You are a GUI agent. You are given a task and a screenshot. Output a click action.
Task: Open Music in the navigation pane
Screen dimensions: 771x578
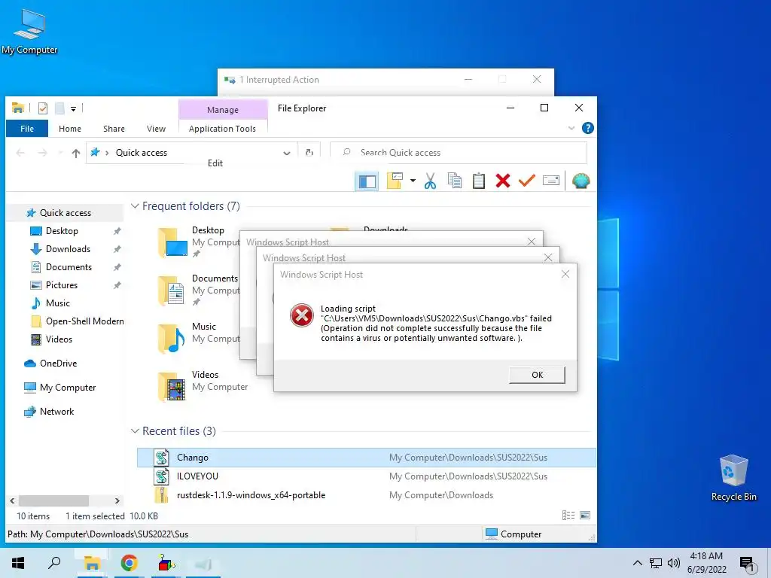(x=57, y=303)
